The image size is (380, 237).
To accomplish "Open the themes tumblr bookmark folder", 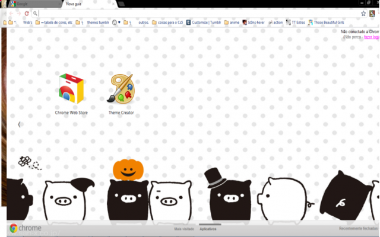I will coord(93,23).
